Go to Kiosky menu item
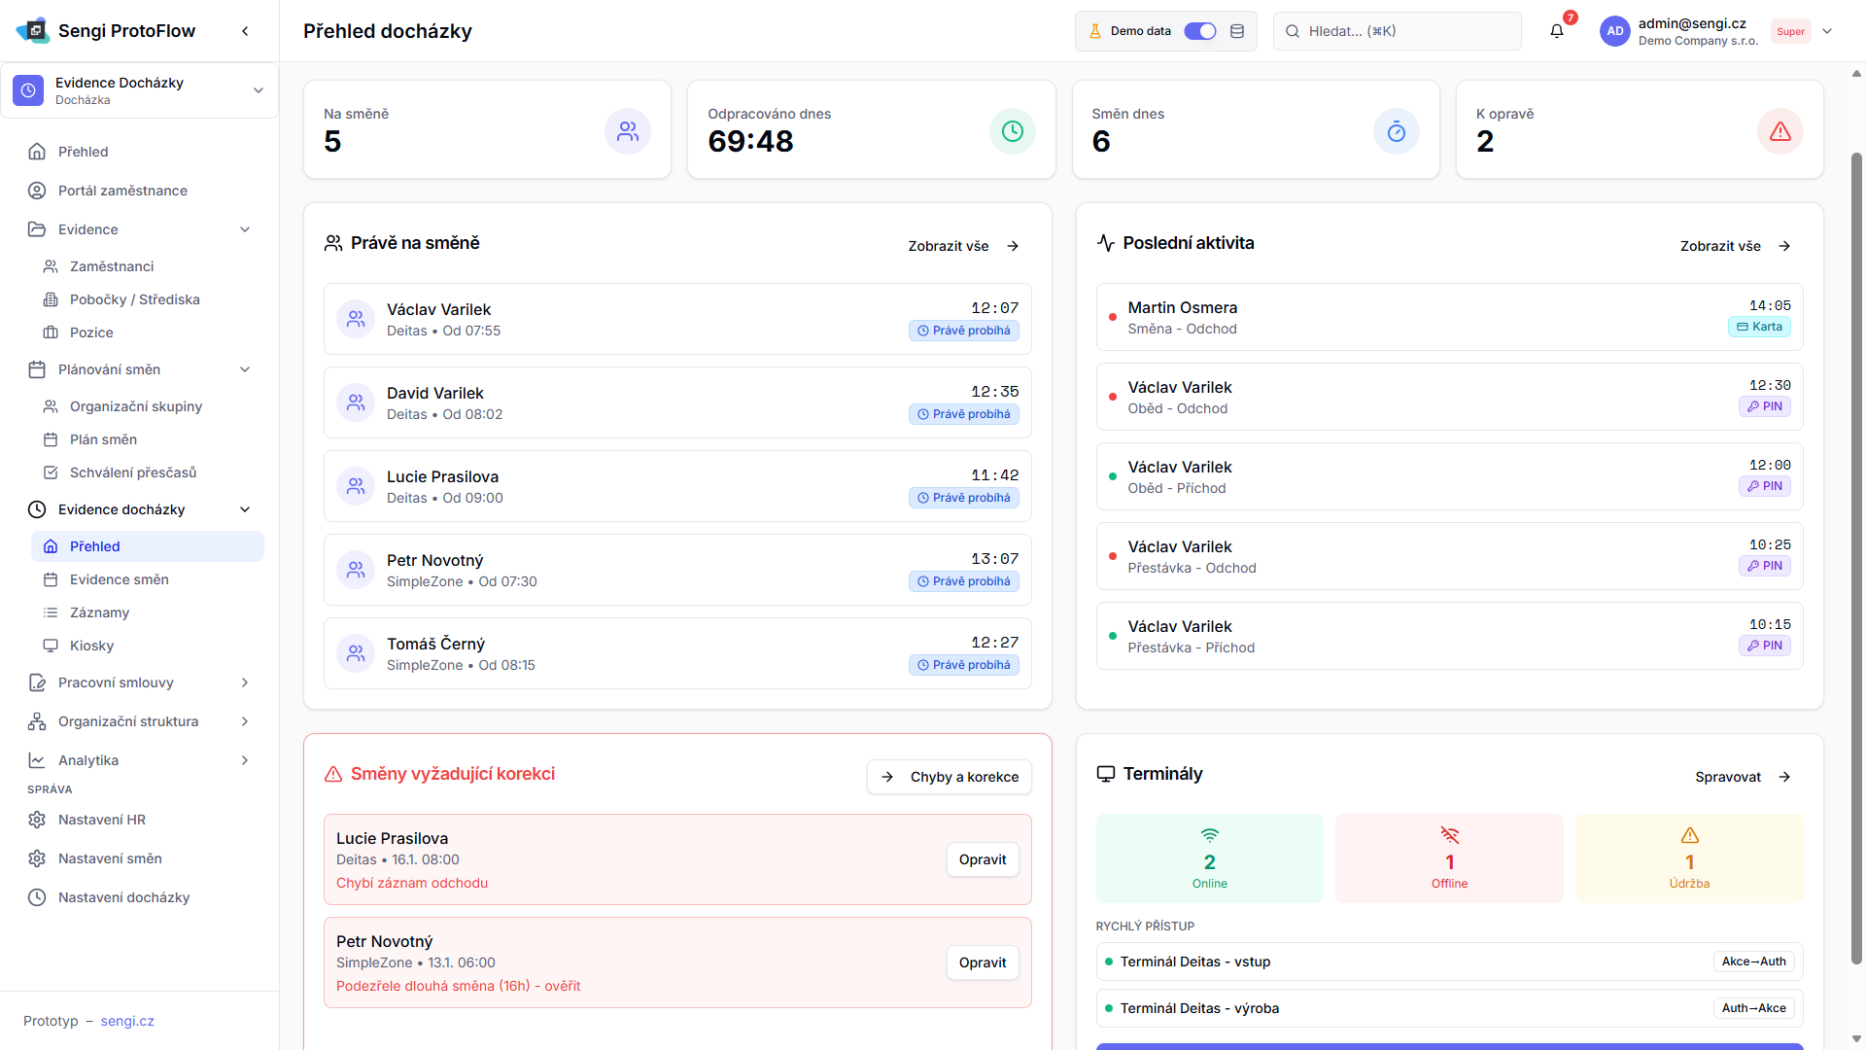Screen dimensions: 1866x1050 91,646
